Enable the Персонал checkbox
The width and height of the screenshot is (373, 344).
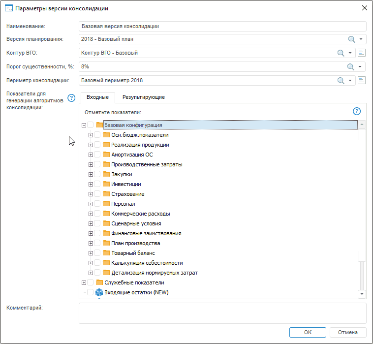(x=97, y=204)
